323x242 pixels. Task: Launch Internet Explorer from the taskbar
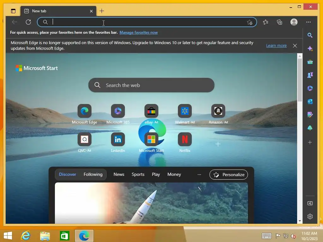point(26,236)
